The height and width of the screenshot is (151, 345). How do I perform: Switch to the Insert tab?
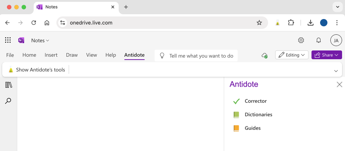pos(51,55)
